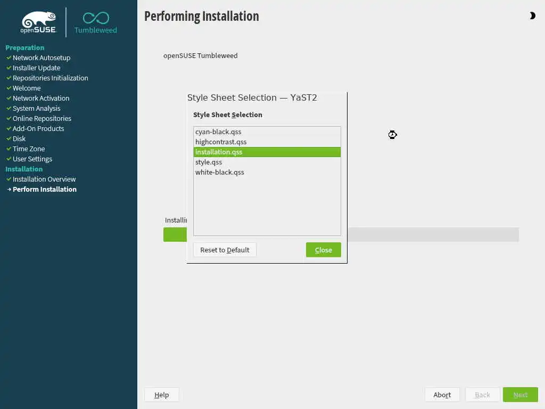
Task: Click the Preparation section heading
Action: (x=24, y=47)
